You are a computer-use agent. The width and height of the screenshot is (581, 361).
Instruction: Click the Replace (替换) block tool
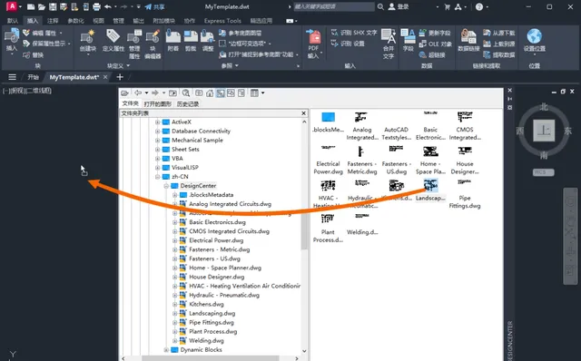point(33,55)
